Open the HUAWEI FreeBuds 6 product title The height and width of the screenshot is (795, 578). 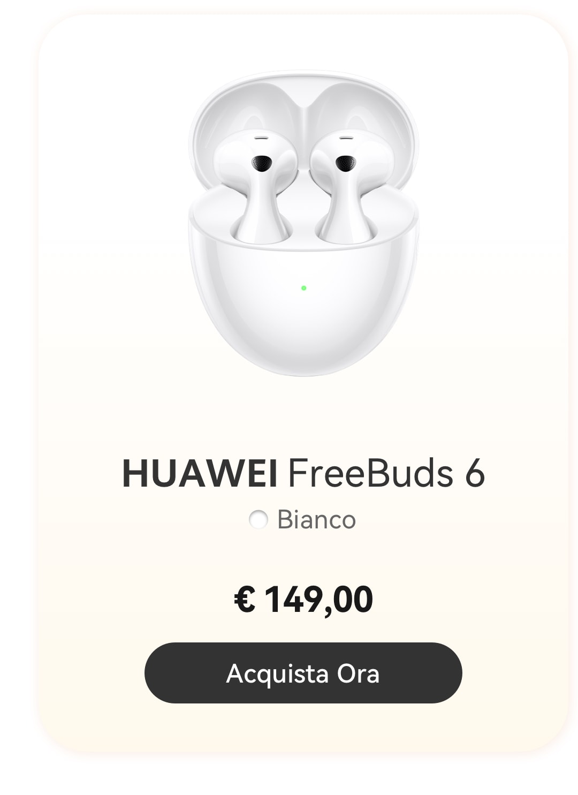[x=303, y=473]
